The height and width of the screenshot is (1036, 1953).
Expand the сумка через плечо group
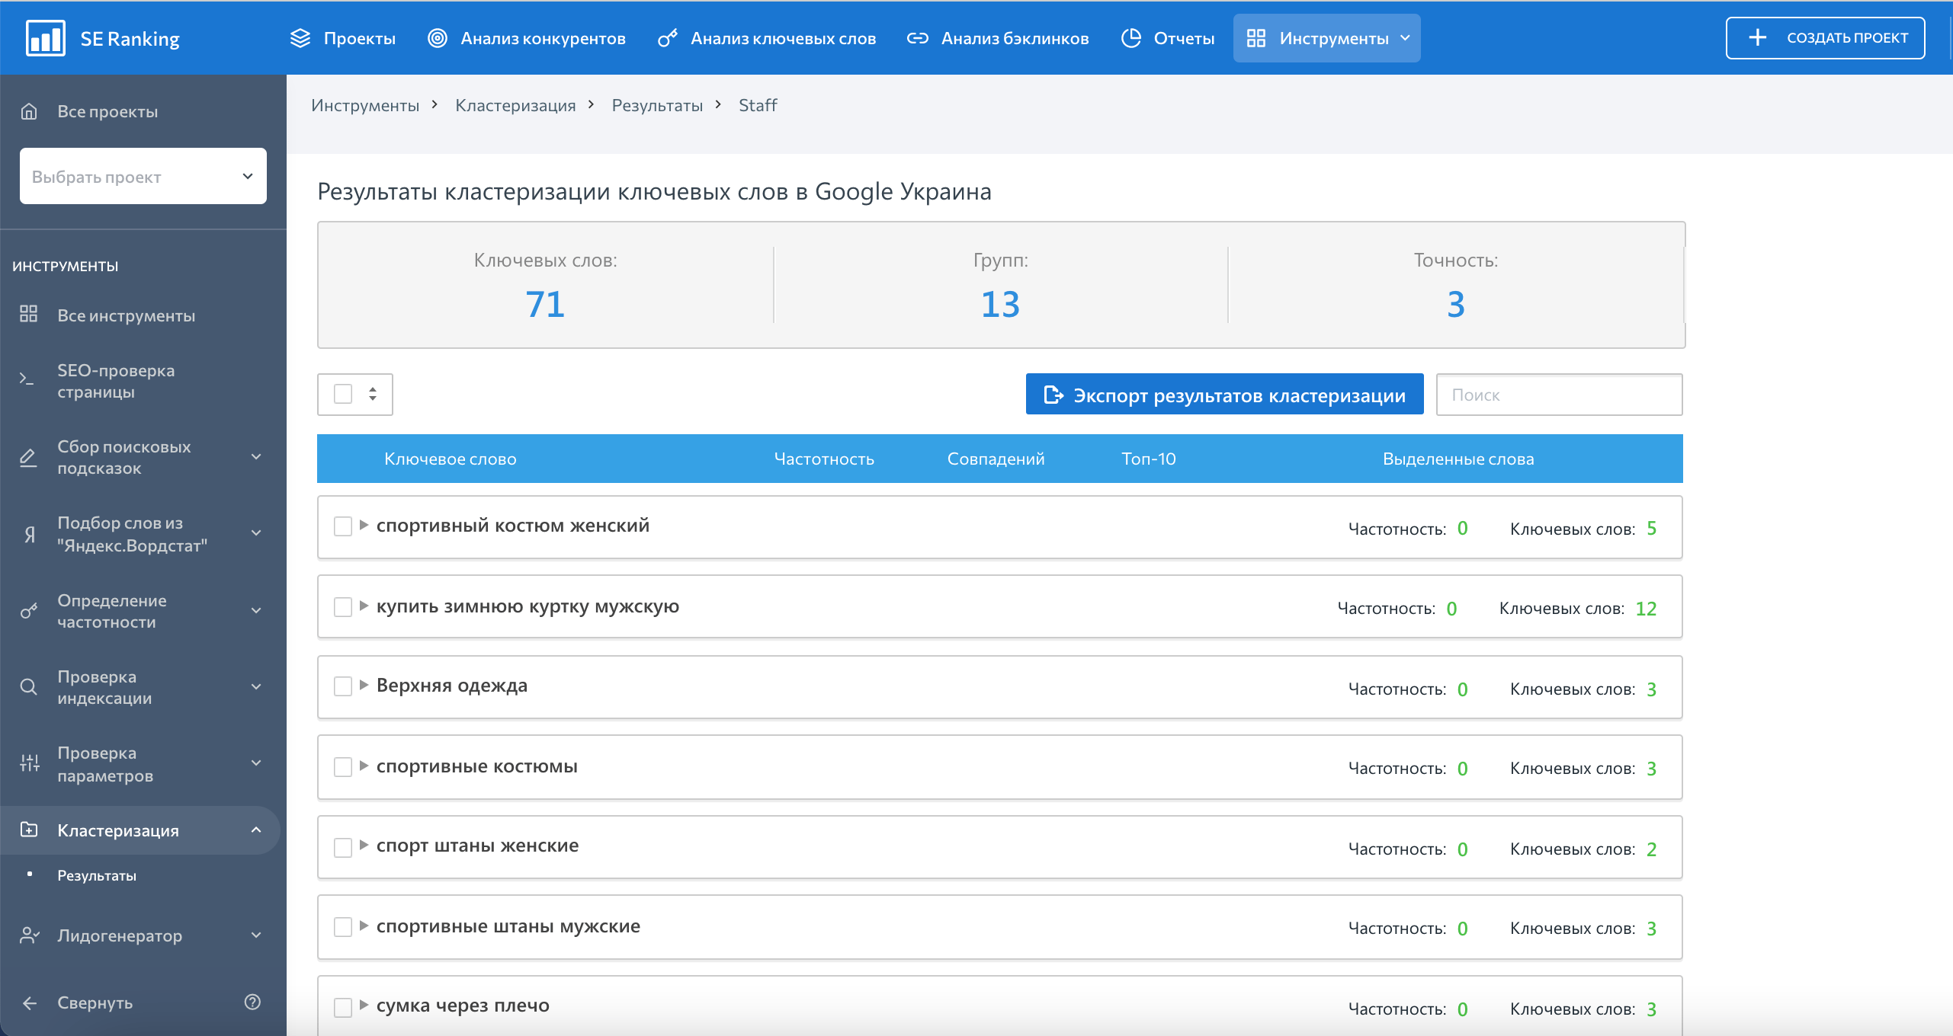pos(364,1005)
